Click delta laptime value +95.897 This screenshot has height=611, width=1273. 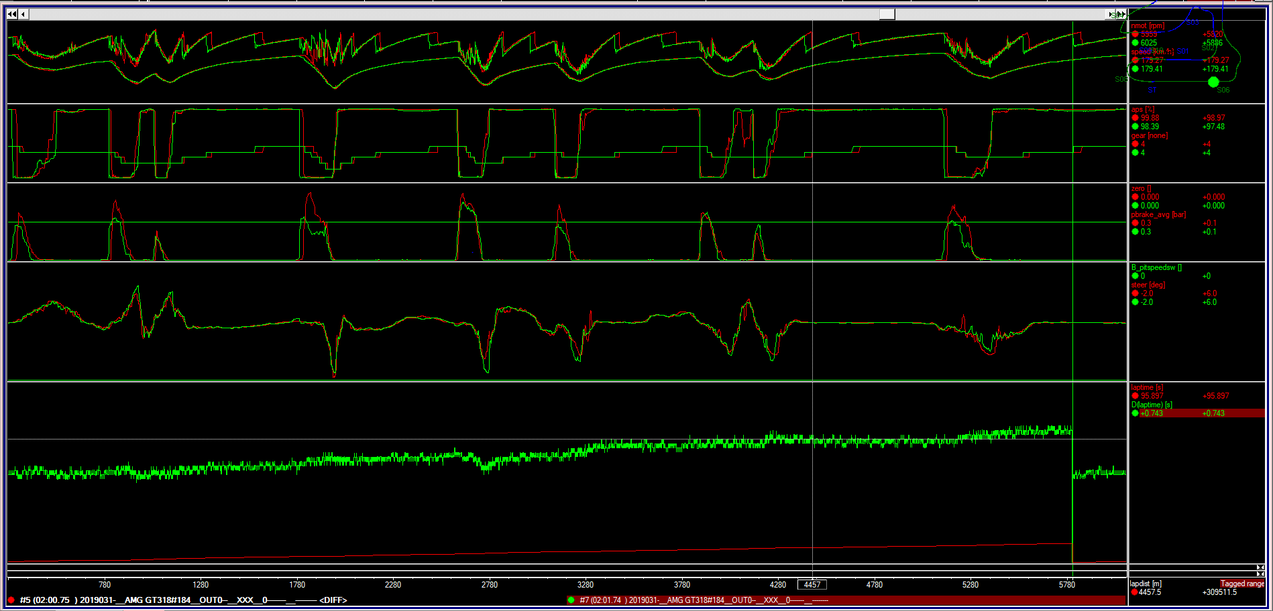(1216, 396)
